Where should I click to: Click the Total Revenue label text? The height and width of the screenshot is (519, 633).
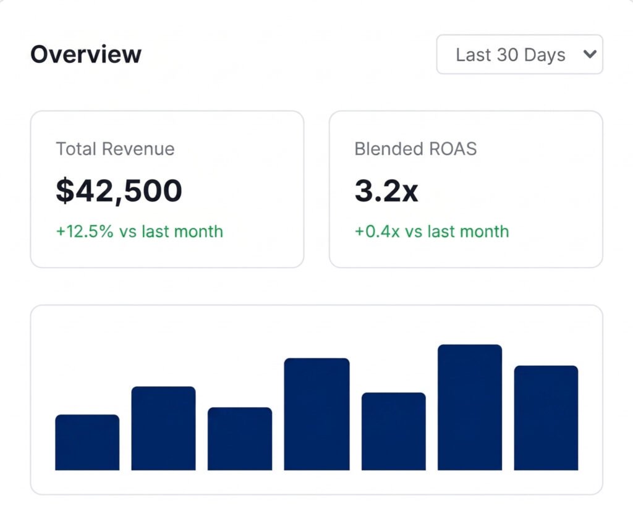point(115,149)
